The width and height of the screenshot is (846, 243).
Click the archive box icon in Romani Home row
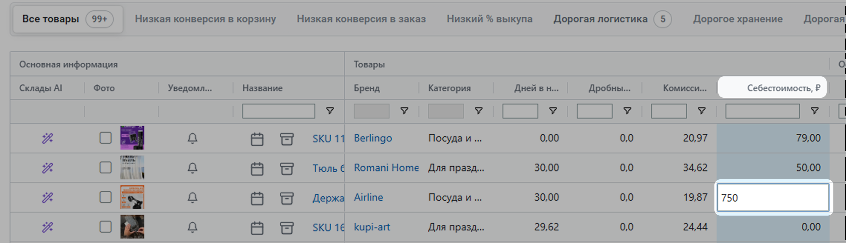coord(287,169)
